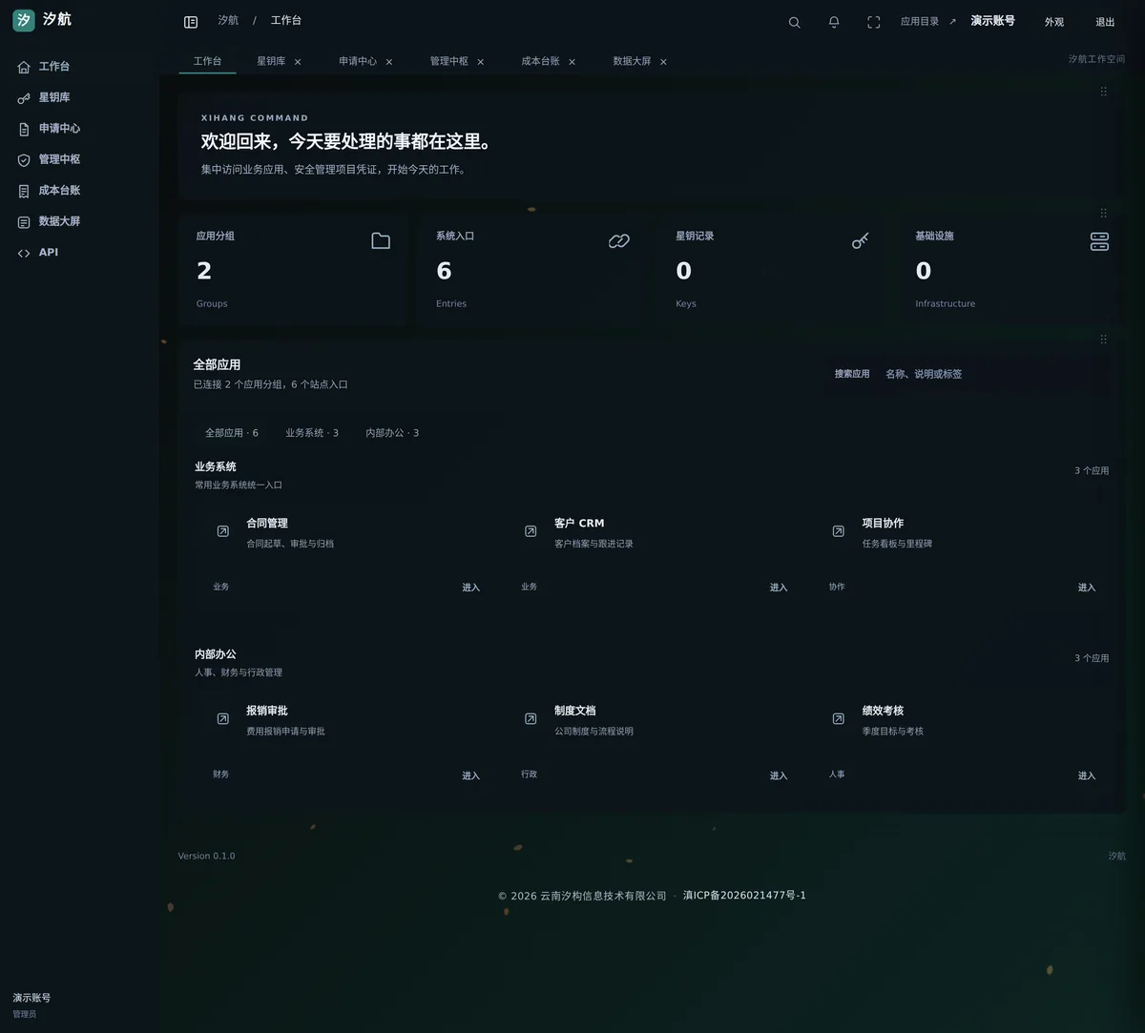
Task: Click 演示账号 profile at sidebar bottom
Action: point(31,1005)
